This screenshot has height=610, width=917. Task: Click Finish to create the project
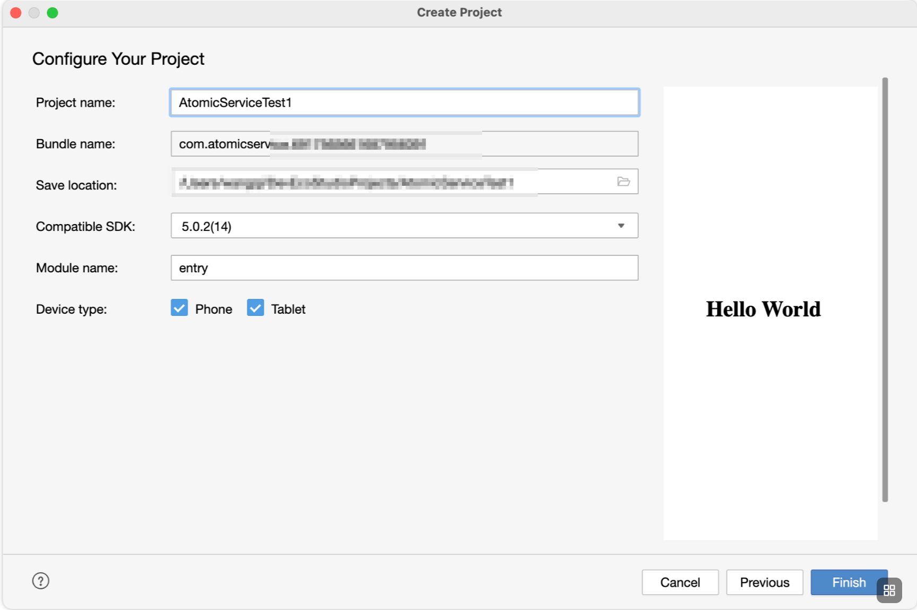849,582
